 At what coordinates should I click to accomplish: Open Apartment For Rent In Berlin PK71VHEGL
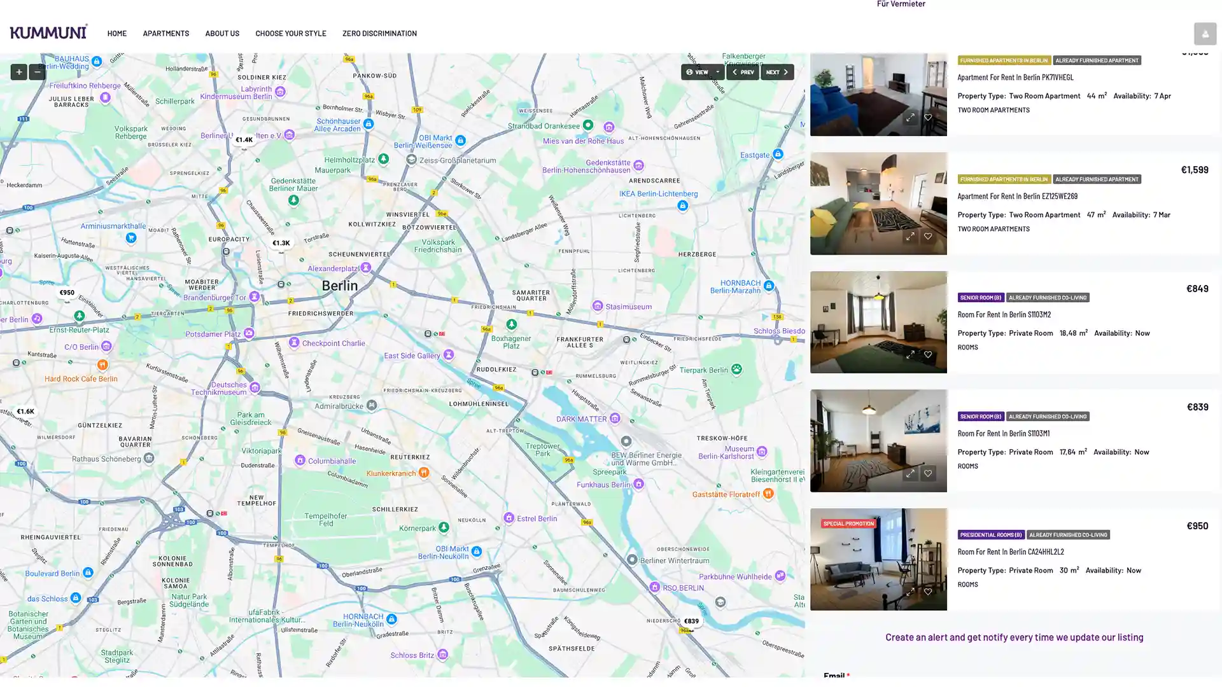point(1015,78)
